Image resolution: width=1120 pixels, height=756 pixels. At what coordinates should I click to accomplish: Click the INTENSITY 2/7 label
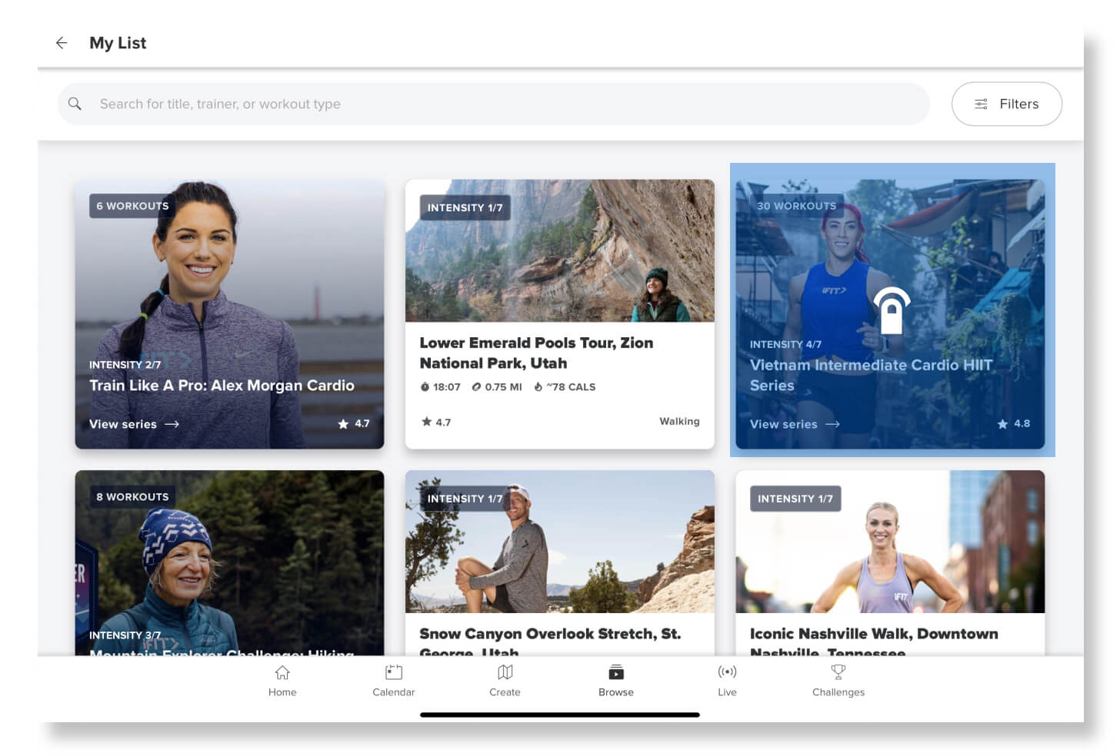(125, 365)
